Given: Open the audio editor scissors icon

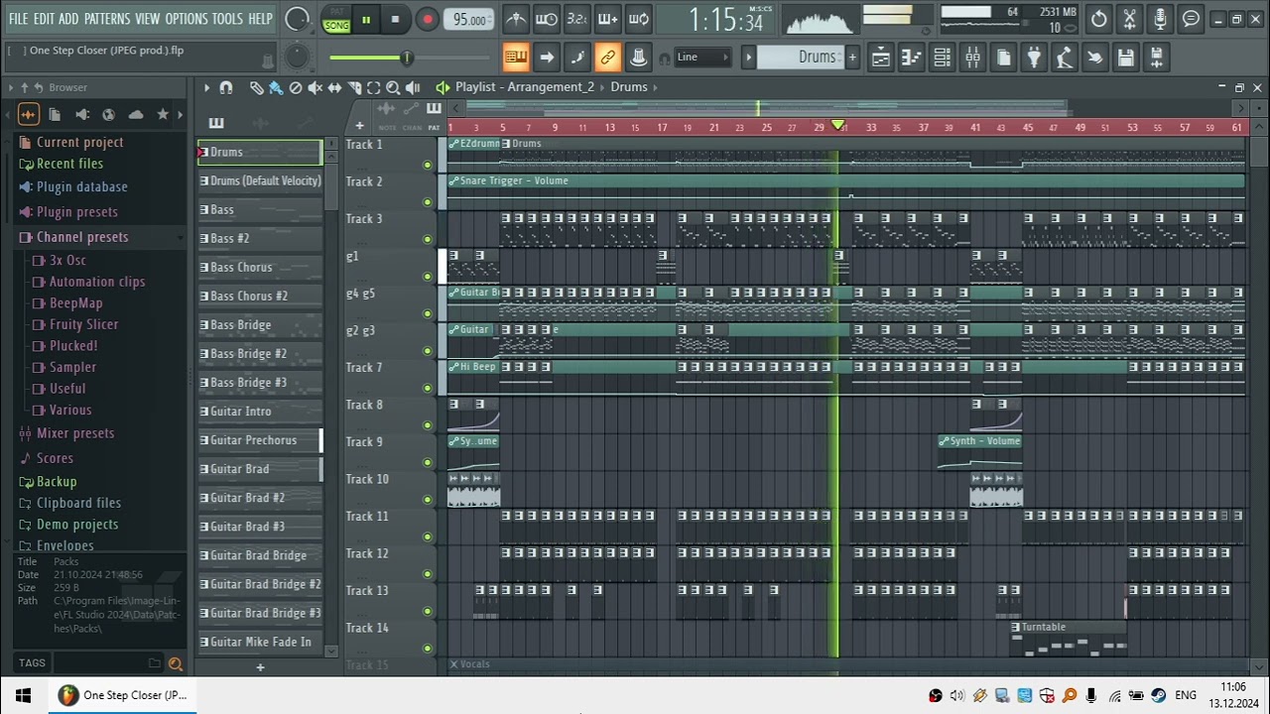Looking at the screenshot, I should tap(1129, 19).
